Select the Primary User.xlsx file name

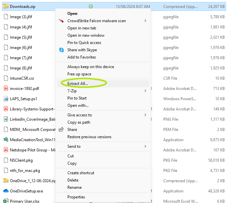[25, 201]
